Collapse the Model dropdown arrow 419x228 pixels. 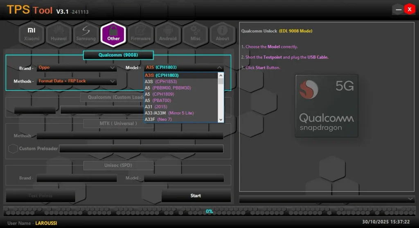[x=219, y=68]
